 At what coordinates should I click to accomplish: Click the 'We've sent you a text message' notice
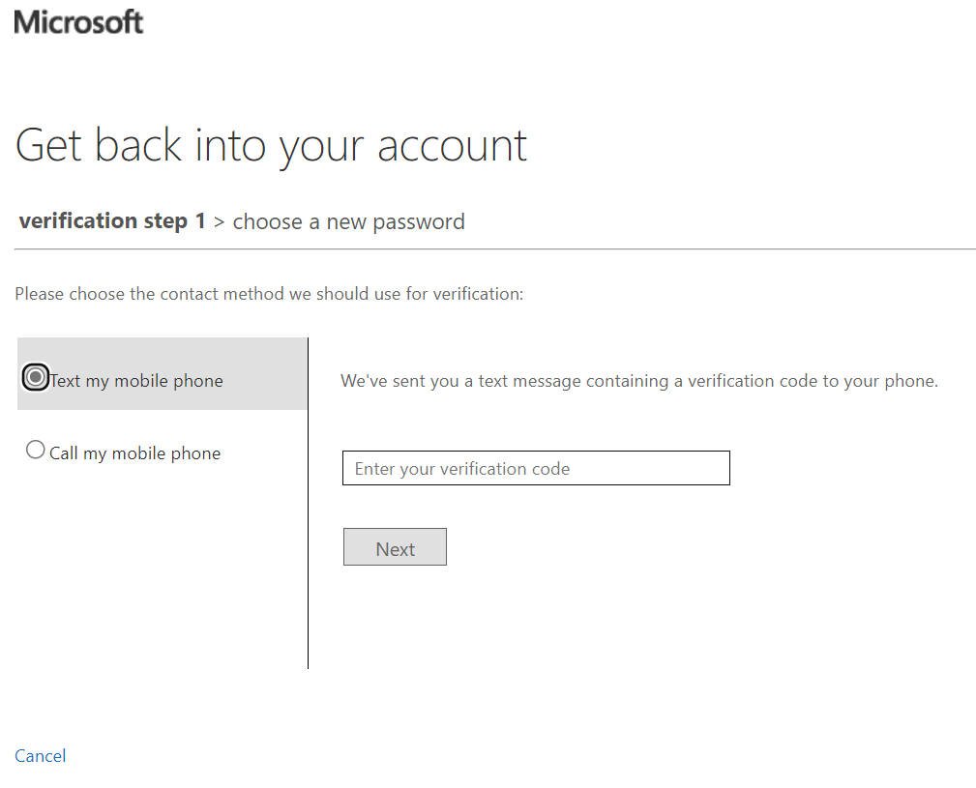639,381
